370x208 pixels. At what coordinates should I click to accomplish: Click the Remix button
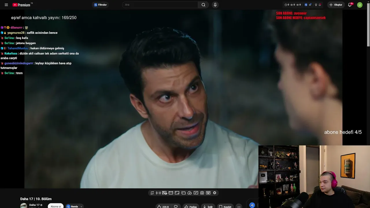[72, 206]
